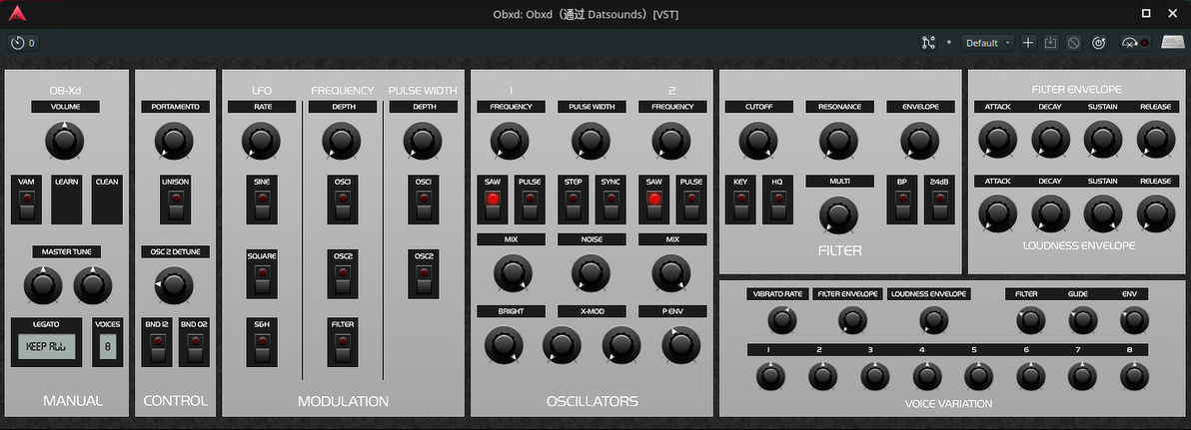Disable oscillator 2 SAW switch
Image resolution: width=1191 pixels, height=430 pixels.
point(653,206)
